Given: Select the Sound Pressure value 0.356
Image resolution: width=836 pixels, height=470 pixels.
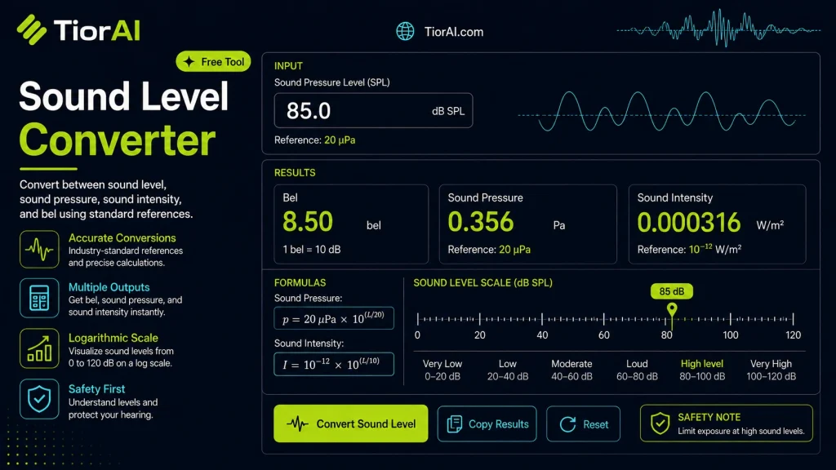Looking at the screenshot, I should (x=480, y=222).
